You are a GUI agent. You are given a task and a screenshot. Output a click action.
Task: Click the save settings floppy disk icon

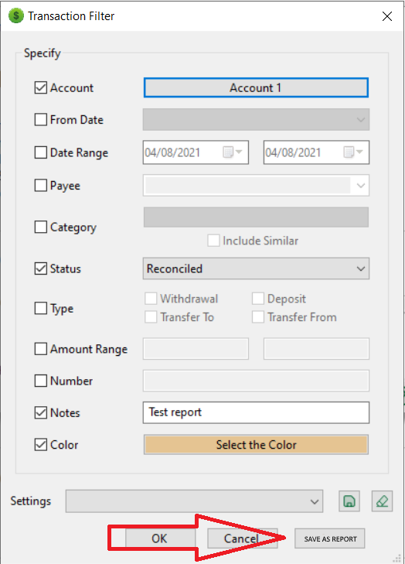(349, 501)
